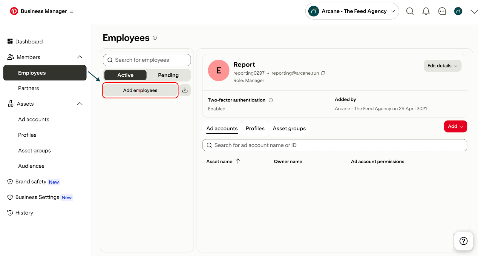Click the info icon next to Two-factor authentication
478x256 pixels.
point(271,100)
